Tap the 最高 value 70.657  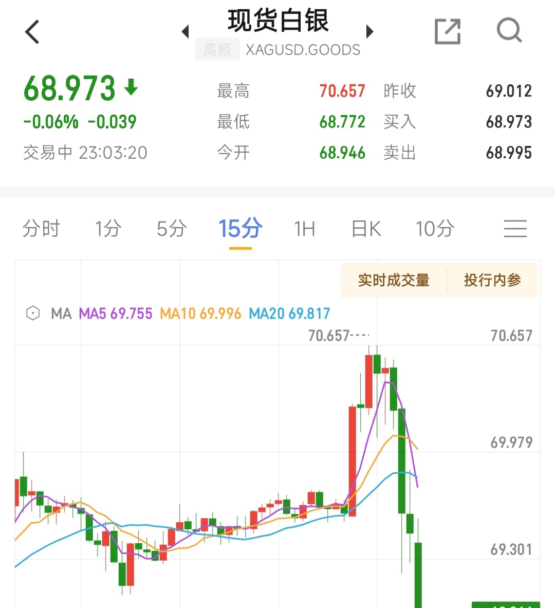pyautogui.click(x=342, y=91)
